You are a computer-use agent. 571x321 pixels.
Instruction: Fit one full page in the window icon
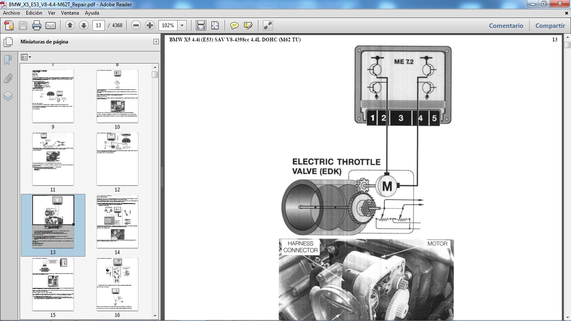[x=215, y=25]
